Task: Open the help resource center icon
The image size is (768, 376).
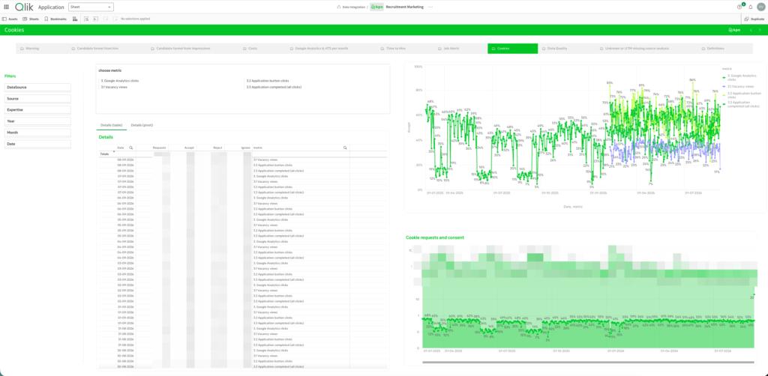Action: pos(739,7)
